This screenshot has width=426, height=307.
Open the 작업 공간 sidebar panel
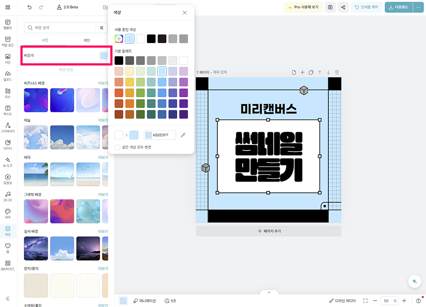8,42
